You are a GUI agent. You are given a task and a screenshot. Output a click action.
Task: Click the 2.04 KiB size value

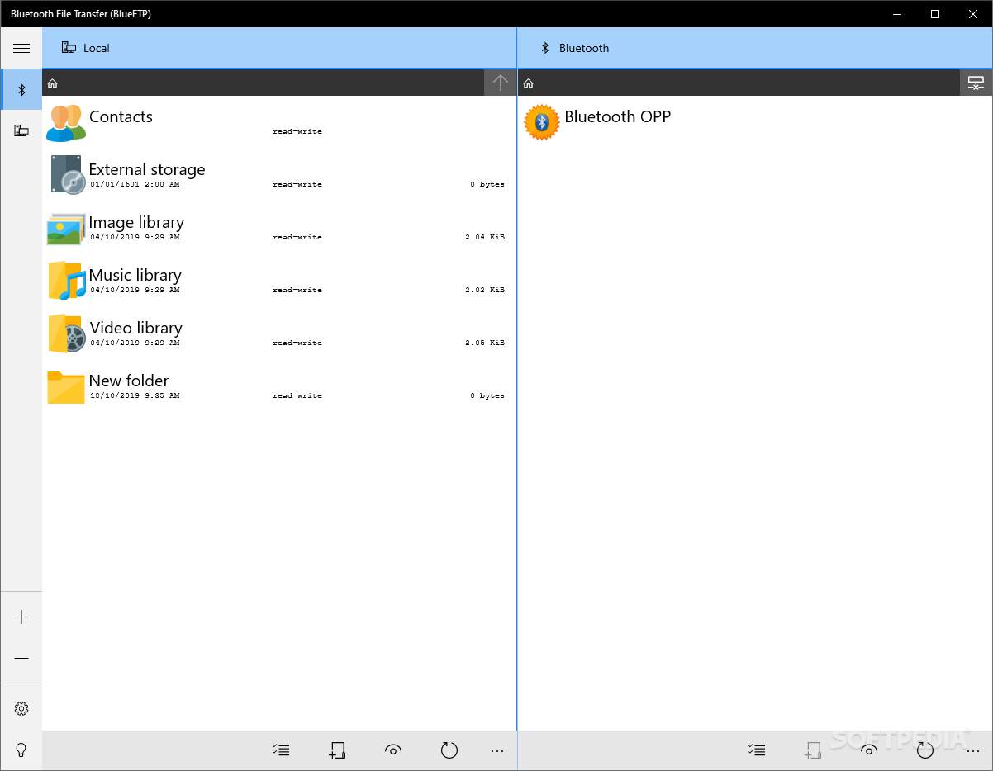[485, 237]
